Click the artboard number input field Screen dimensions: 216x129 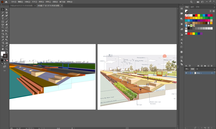pos(35,128)
